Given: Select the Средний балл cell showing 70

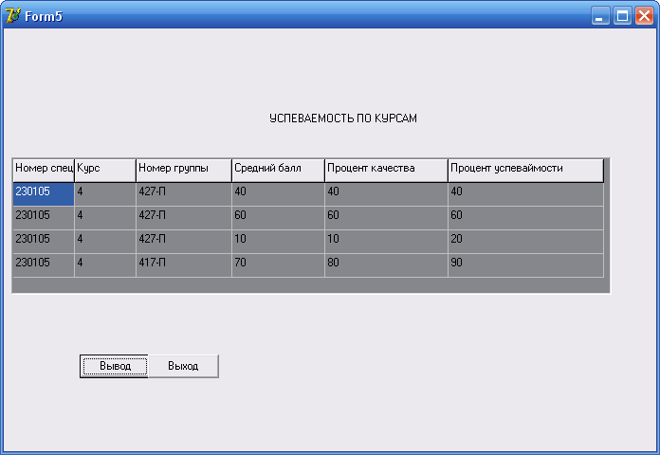Looking at the screenshot, I should pos(278,265).
